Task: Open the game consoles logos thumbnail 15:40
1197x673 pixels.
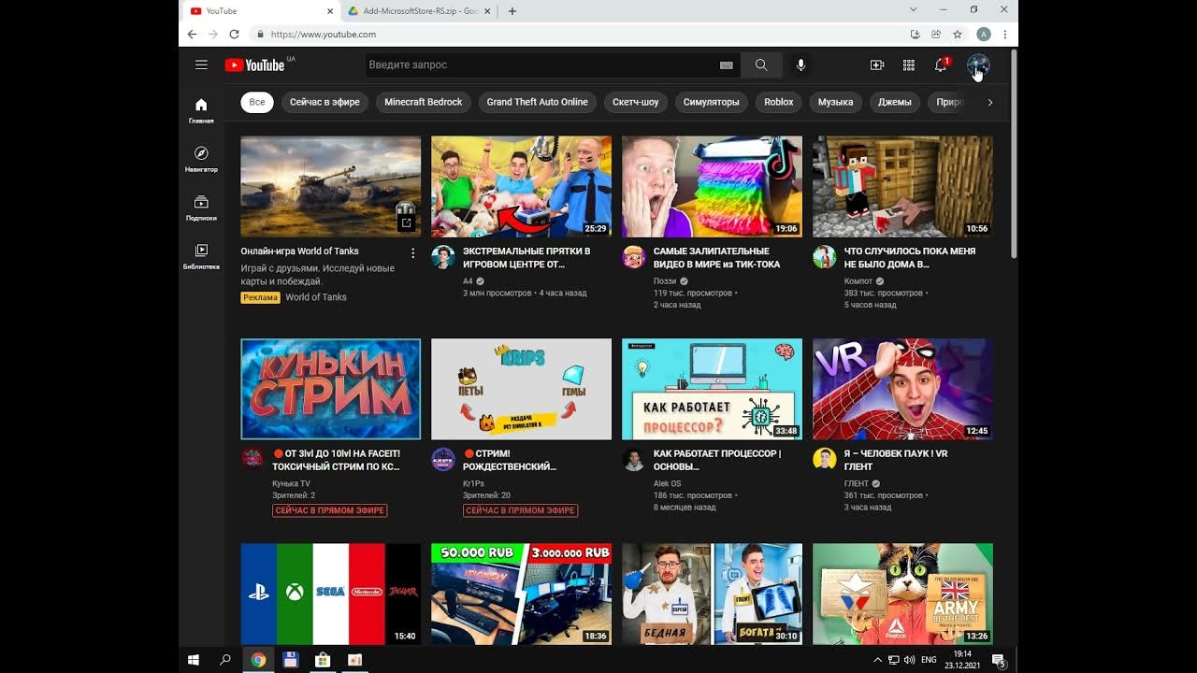Action: pyautogui.click(x=330, y=594)
